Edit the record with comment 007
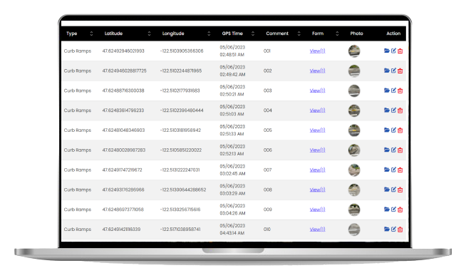The width and height of the screenshot is (456, 278). point(393,170)
